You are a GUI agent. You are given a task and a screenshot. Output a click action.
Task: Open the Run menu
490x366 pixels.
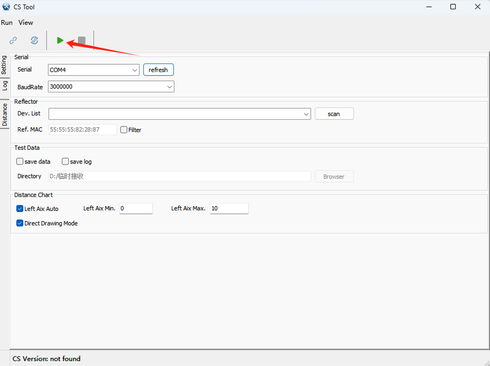coord(7,23)
